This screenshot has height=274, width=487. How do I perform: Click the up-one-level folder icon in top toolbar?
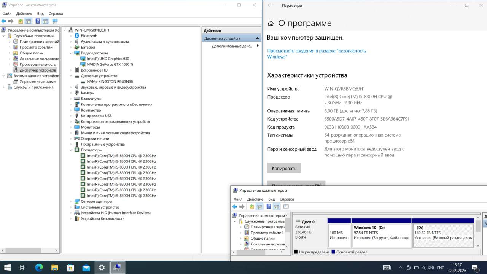point(21,21)
